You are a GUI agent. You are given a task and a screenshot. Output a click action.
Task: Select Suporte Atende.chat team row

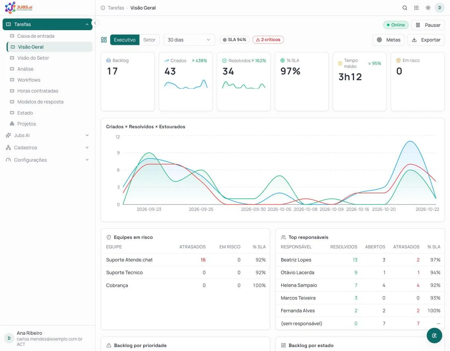point(185,260)
